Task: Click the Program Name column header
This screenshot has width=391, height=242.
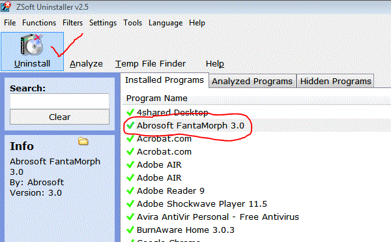Action: [x=157, y=98]
